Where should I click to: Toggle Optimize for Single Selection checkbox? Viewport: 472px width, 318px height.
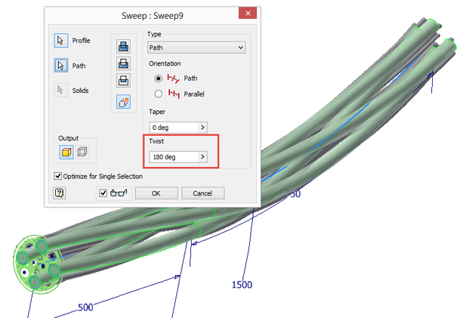[58, 176]
